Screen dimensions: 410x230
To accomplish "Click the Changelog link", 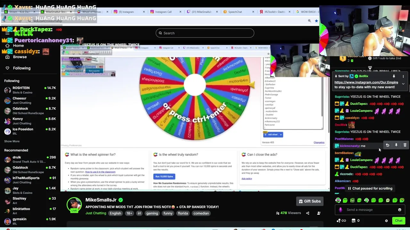I will click(x=319, y=142).
